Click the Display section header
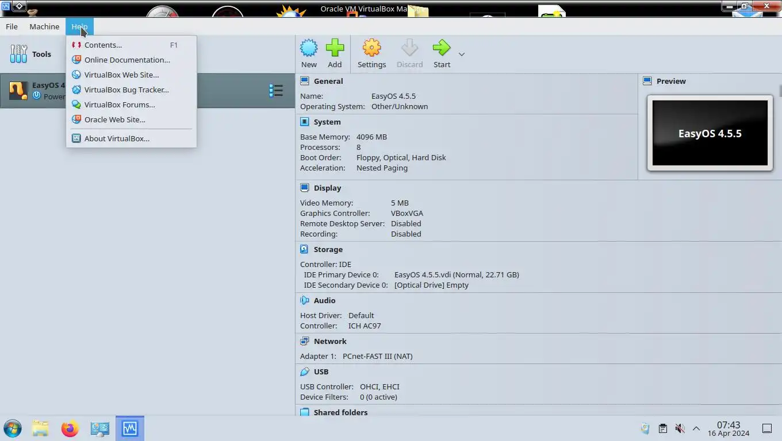The image size is (782, 441). [x=327, y=188]
